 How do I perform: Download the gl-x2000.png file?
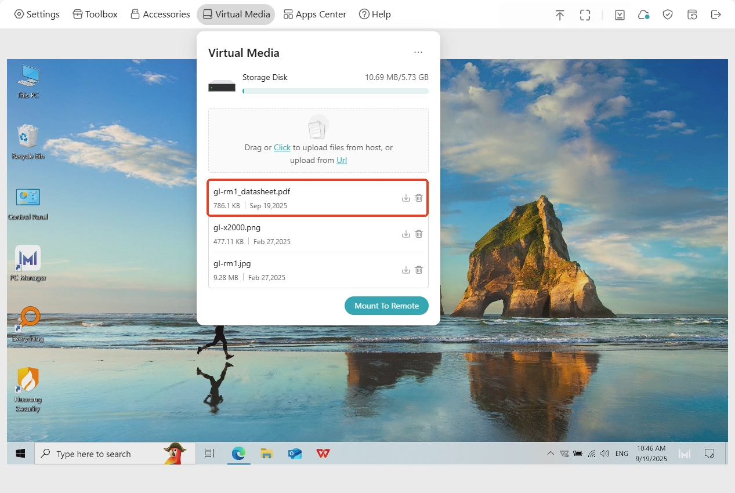[406, 234]
